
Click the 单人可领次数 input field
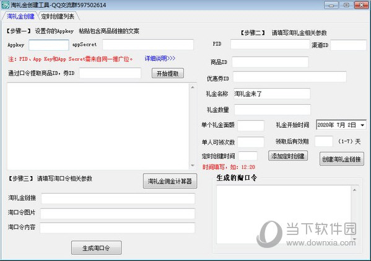251,142
